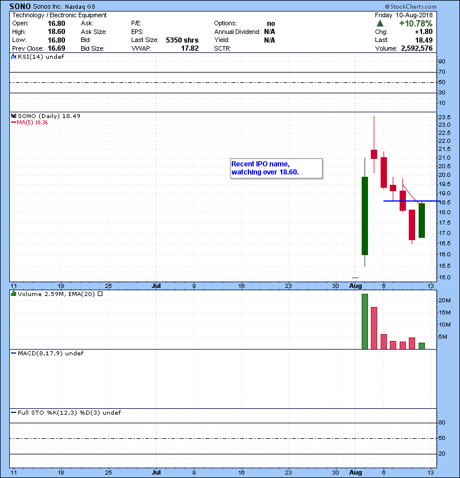Click the small square after EMA(20)
460x478 pixels.
99,294
